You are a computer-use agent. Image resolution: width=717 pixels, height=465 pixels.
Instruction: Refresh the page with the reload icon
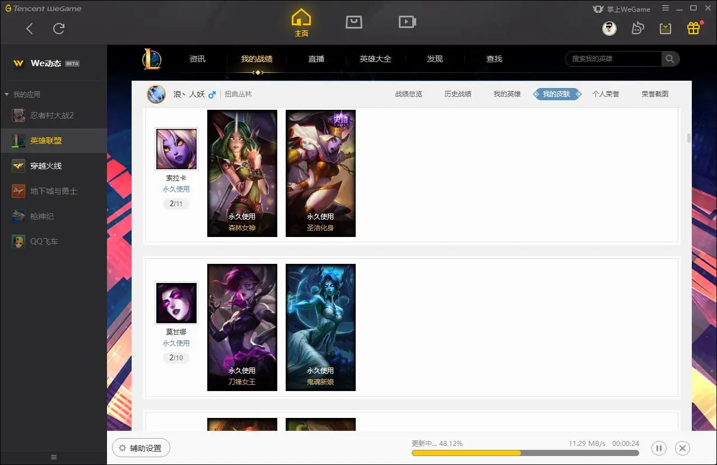tap(59, 29)
